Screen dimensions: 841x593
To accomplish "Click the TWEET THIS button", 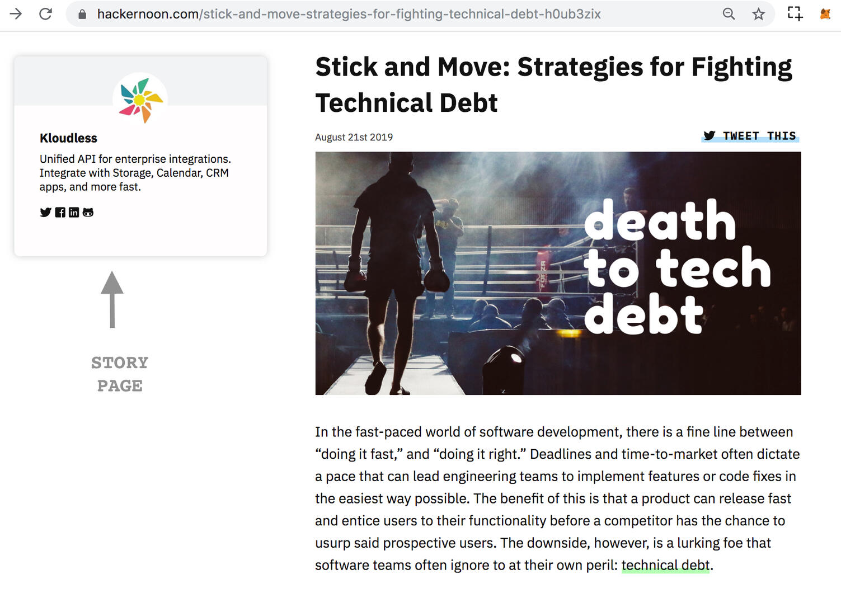I will [x=750, y=136].
